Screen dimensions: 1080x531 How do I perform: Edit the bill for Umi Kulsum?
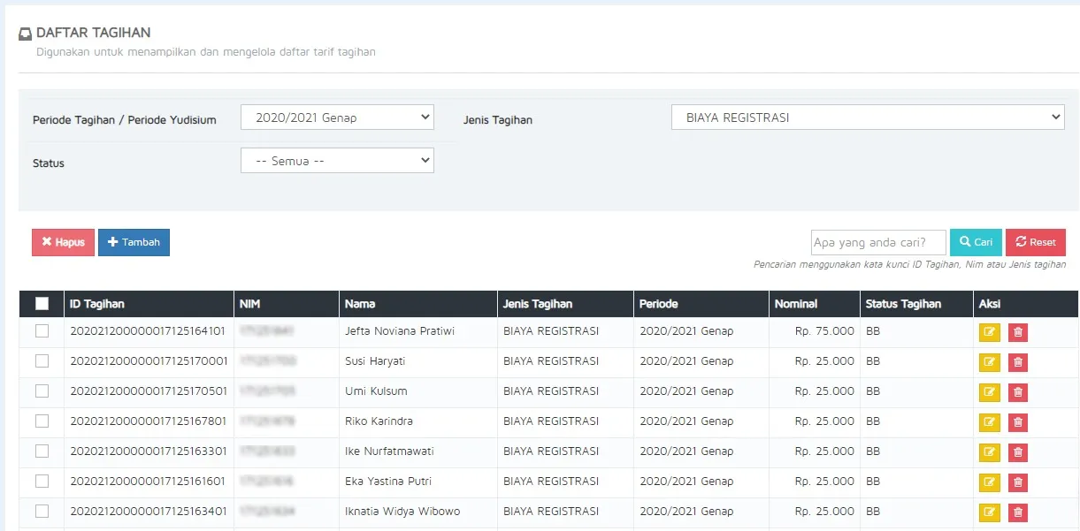coord(989,392)
